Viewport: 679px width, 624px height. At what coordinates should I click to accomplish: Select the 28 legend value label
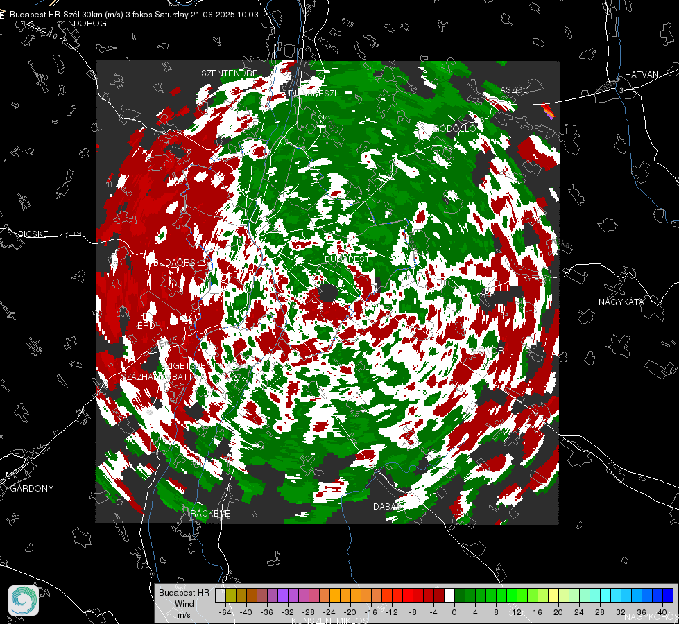point(600,612)
